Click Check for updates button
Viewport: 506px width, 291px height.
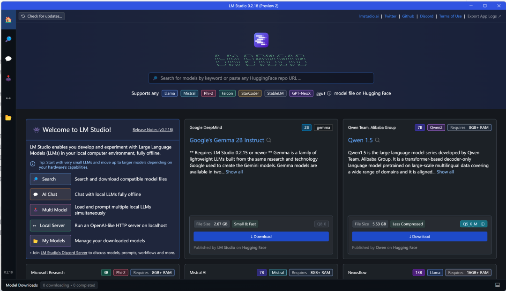tap(42, 16)
